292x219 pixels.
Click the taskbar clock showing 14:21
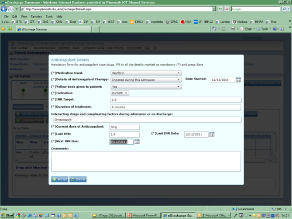pos(285,215)
